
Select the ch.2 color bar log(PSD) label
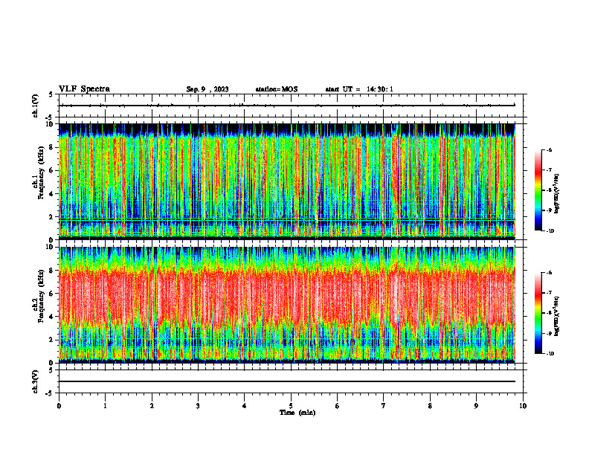pyautogui.click(x=557, y=316)
